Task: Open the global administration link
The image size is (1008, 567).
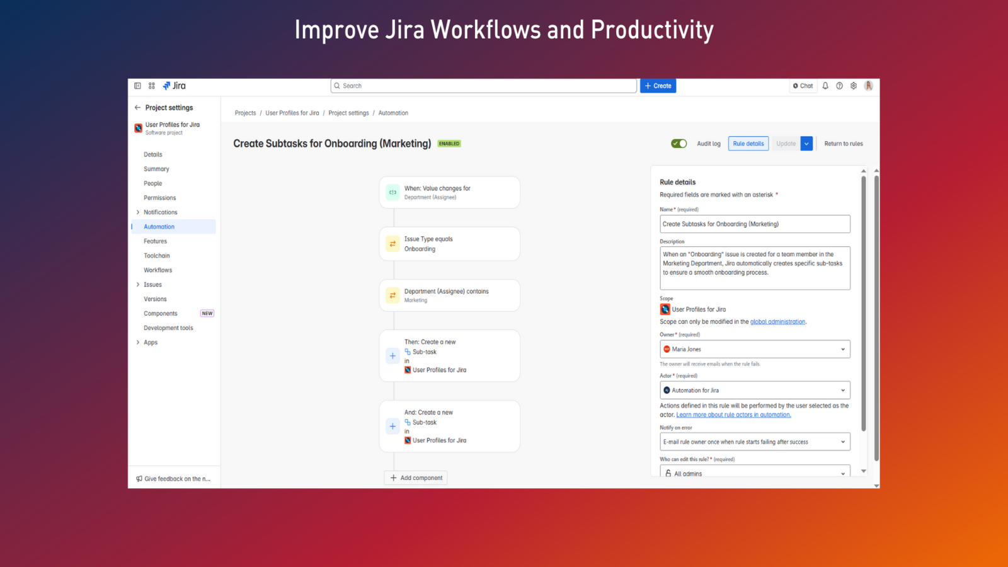Action: [777, 322]
